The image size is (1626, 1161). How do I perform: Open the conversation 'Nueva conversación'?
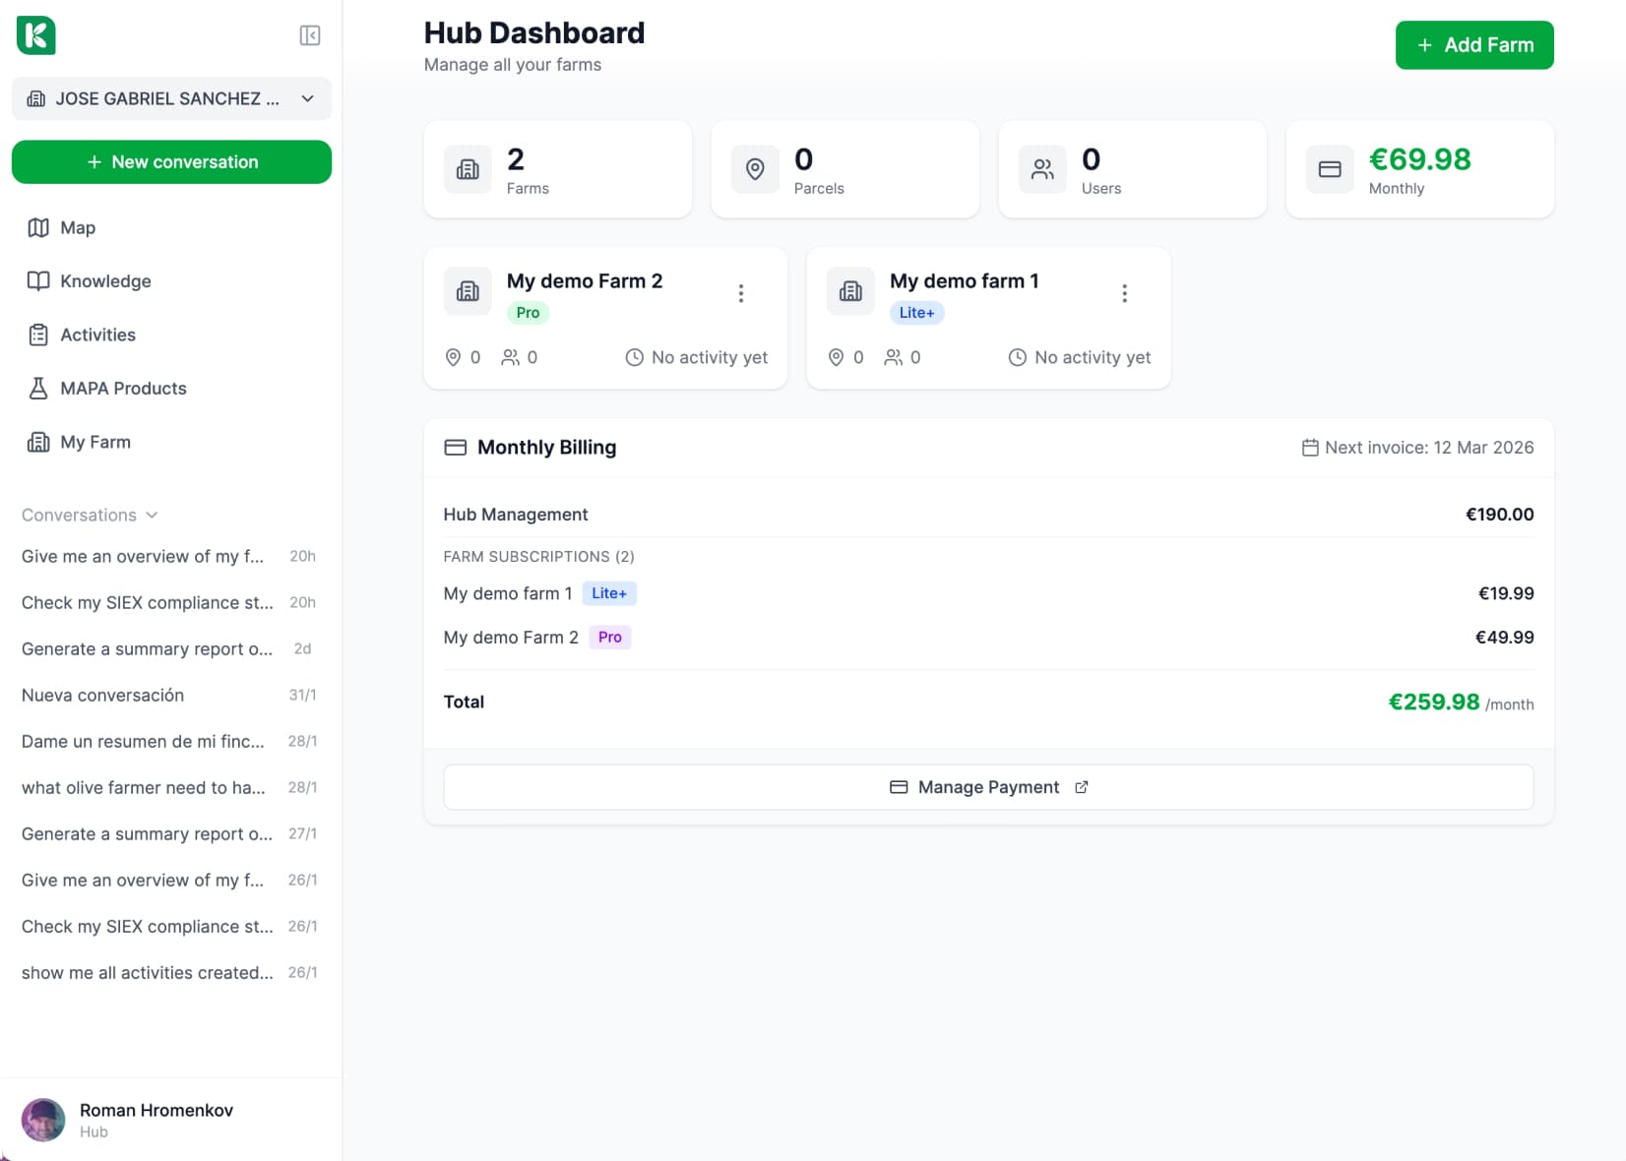101,695
